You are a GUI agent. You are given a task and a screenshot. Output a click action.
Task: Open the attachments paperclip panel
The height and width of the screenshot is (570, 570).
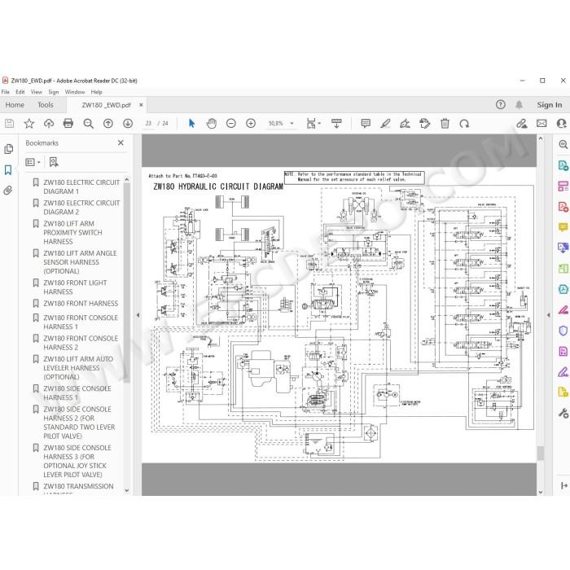tap(8, 191)
